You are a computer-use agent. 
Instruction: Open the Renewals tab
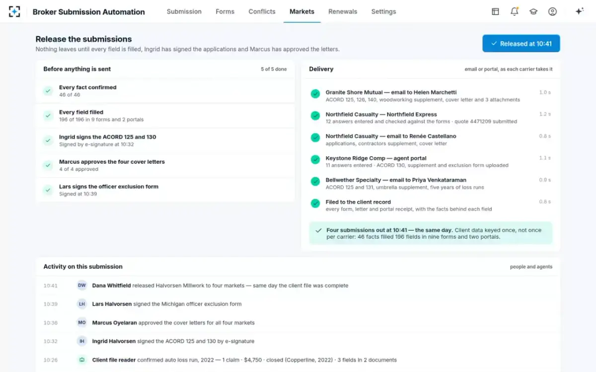343,11
